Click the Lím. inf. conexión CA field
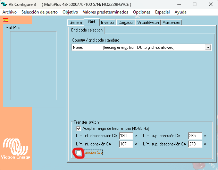This screenshot has height=170, width=218. (x=126, y=144)
